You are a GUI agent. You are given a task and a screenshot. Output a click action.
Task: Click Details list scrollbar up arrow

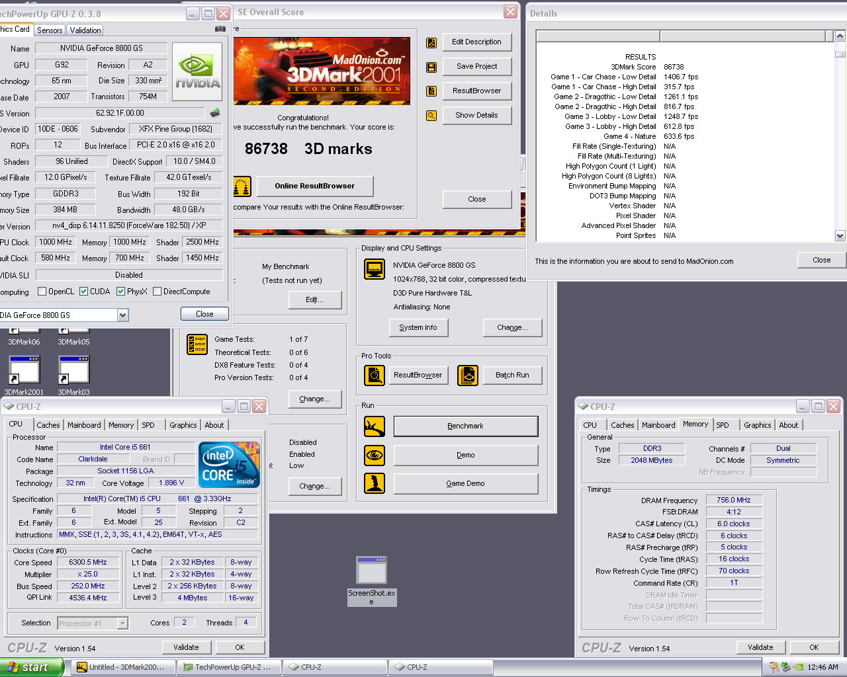840,36
